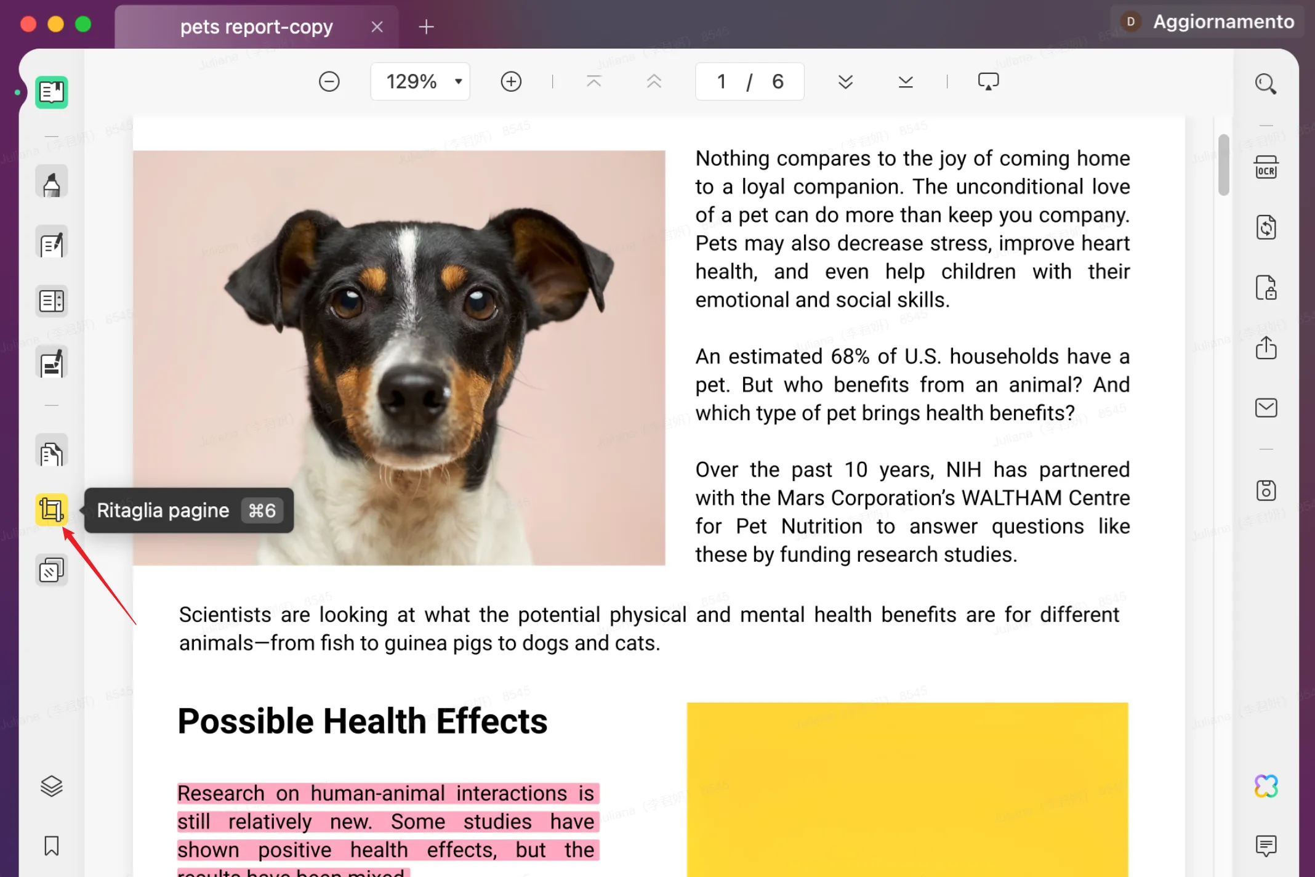1315x877 pixels.
Task: Close the pets report-copy tab
Action: pos(377,27)
